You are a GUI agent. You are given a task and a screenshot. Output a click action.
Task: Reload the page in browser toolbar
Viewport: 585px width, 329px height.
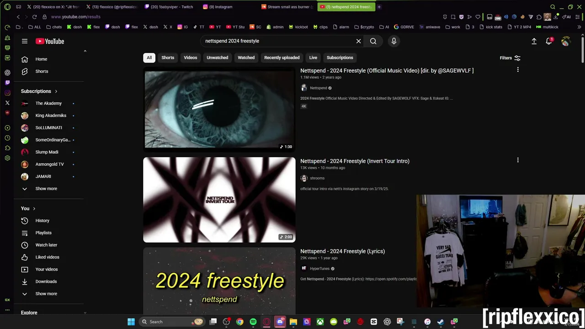coord(34,17)
